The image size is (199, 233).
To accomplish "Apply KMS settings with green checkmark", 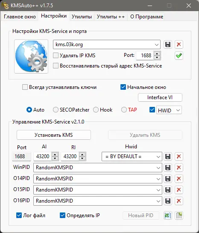I will click(179, 56).
